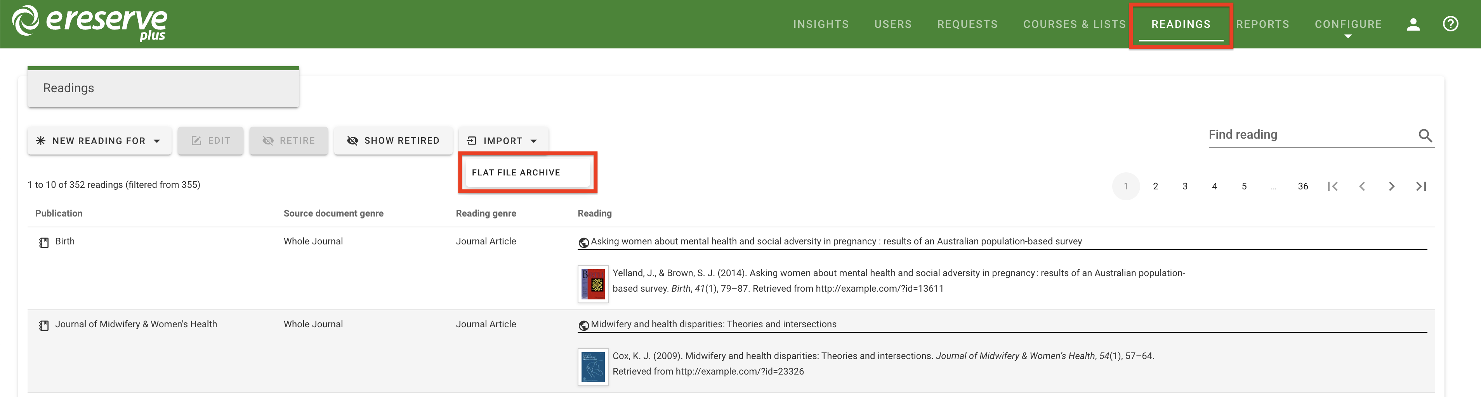Click the ereserve plus logo

(90, 24)
